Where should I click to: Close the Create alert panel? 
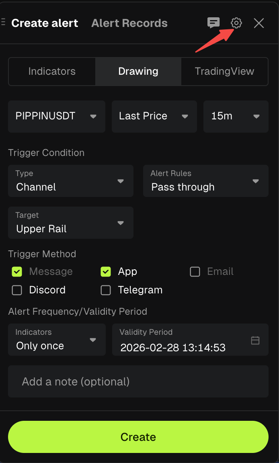(258, 23)
